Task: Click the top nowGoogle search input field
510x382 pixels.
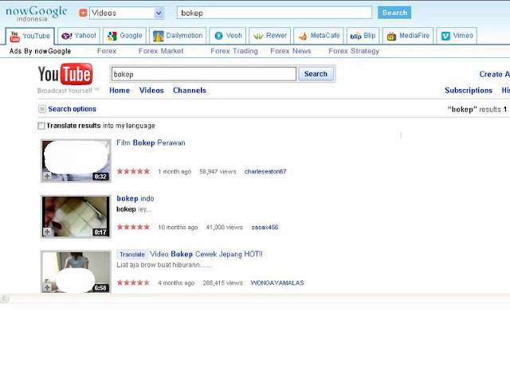Action: [x=274, y=13]
